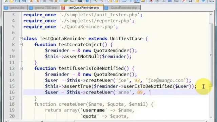Click the 'quota' array key on line 20
The height and width of the screenshot is (122, 217).
pyautogui.click(x=90, y=116)
